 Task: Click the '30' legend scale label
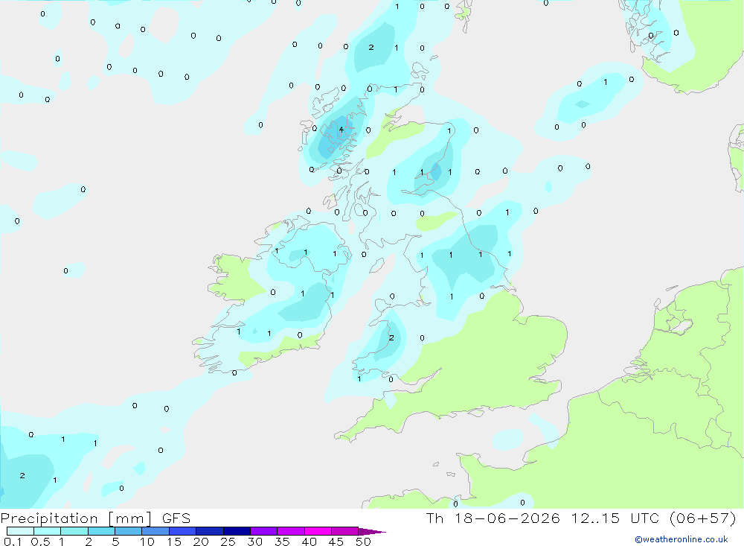254,542
